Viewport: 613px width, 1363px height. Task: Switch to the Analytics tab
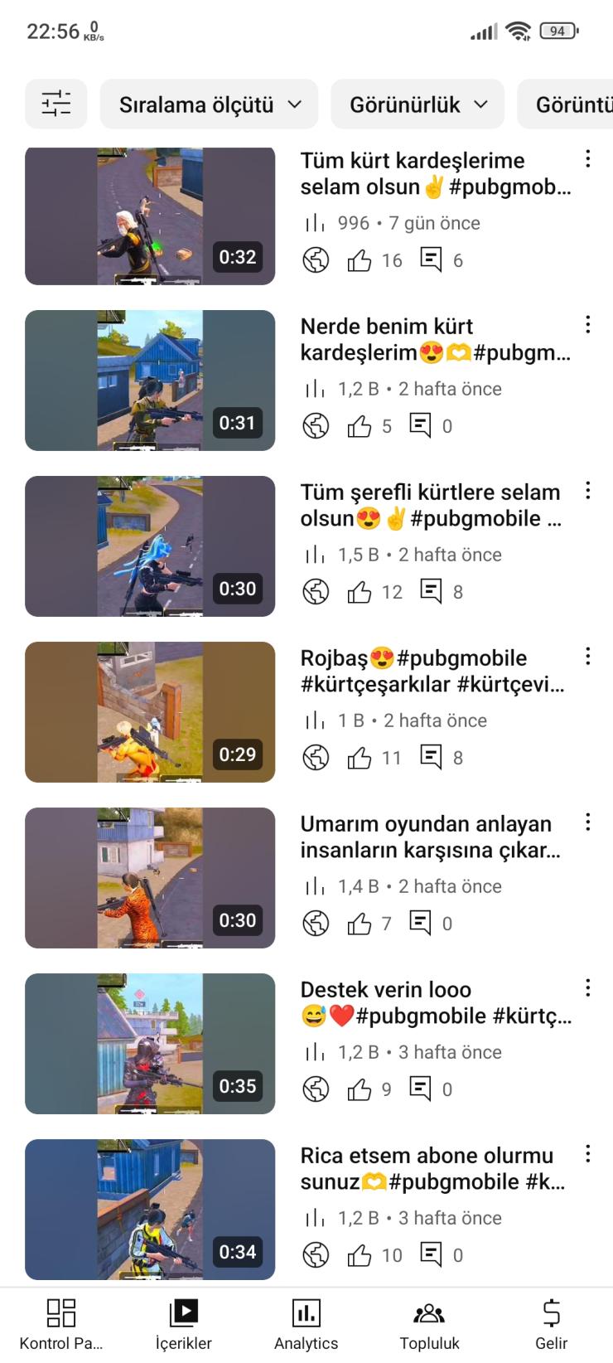point(306,1325)
